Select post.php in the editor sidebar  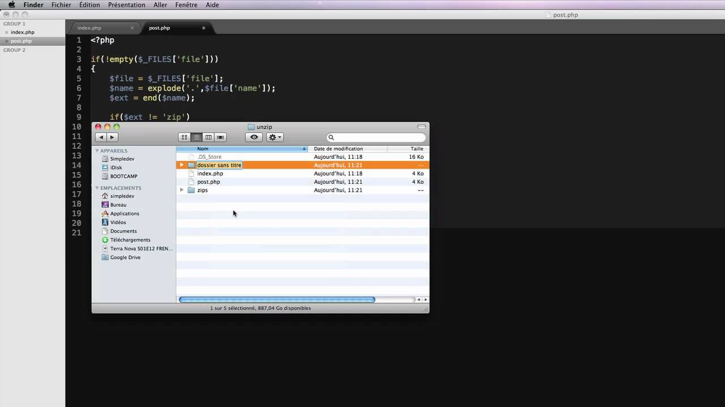(x=21, y=41)
